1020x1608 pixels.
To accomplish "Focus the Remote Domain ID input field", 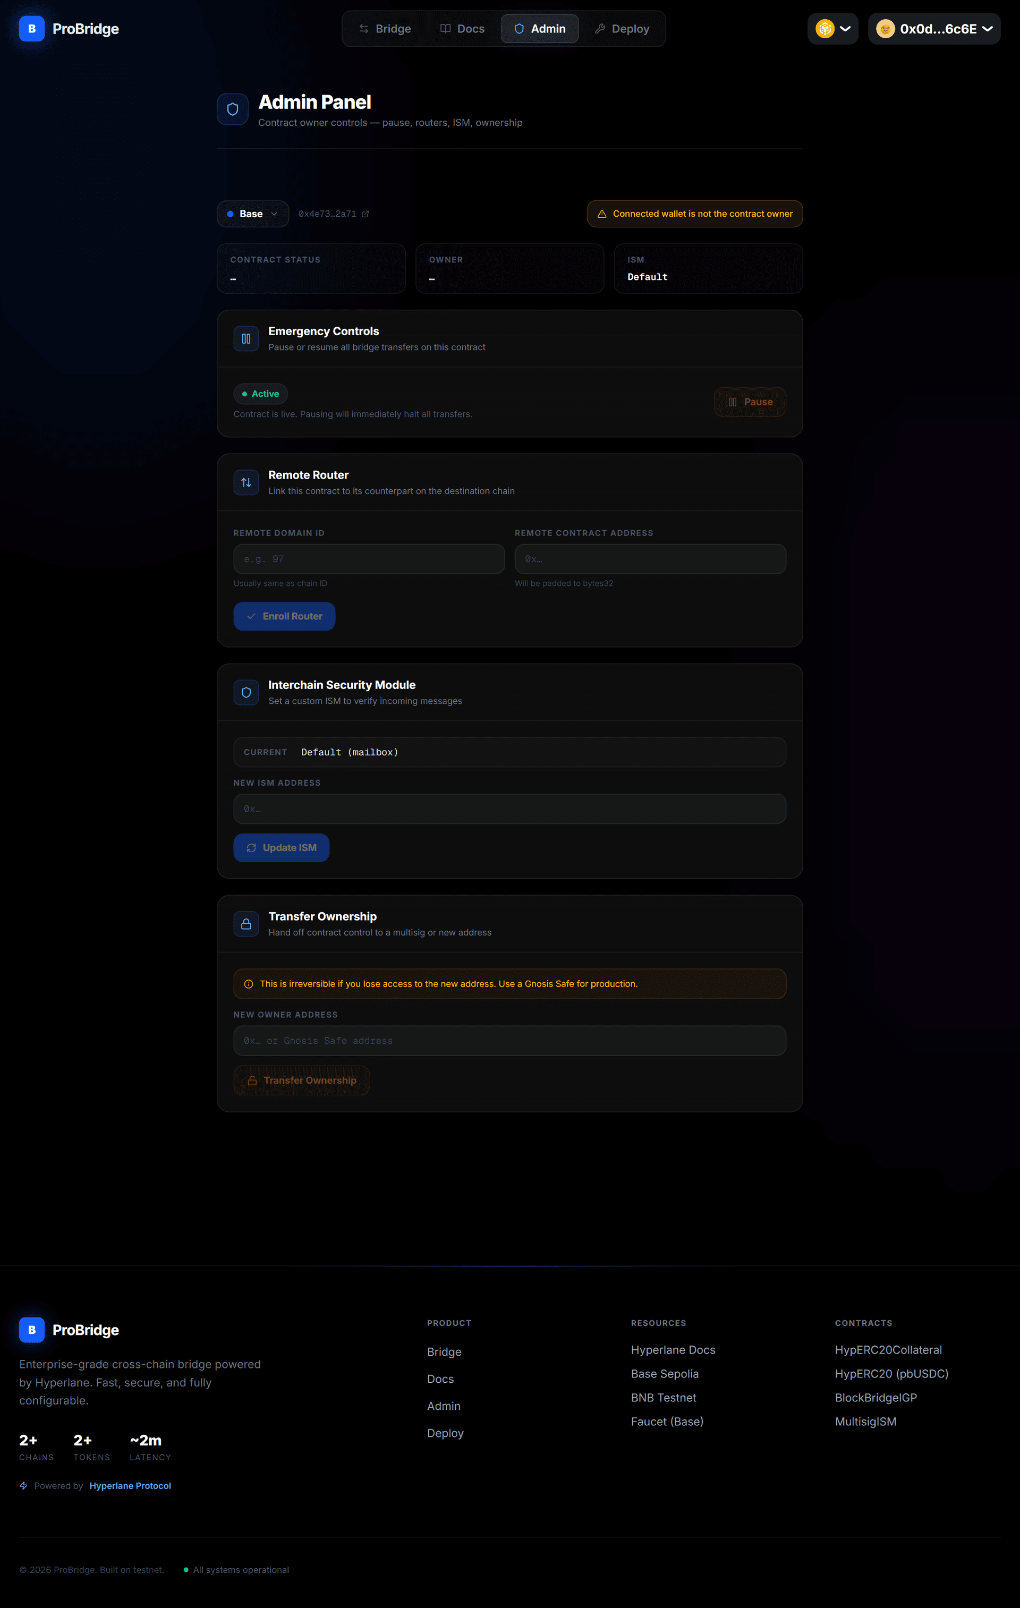I will tap(369, 559).
